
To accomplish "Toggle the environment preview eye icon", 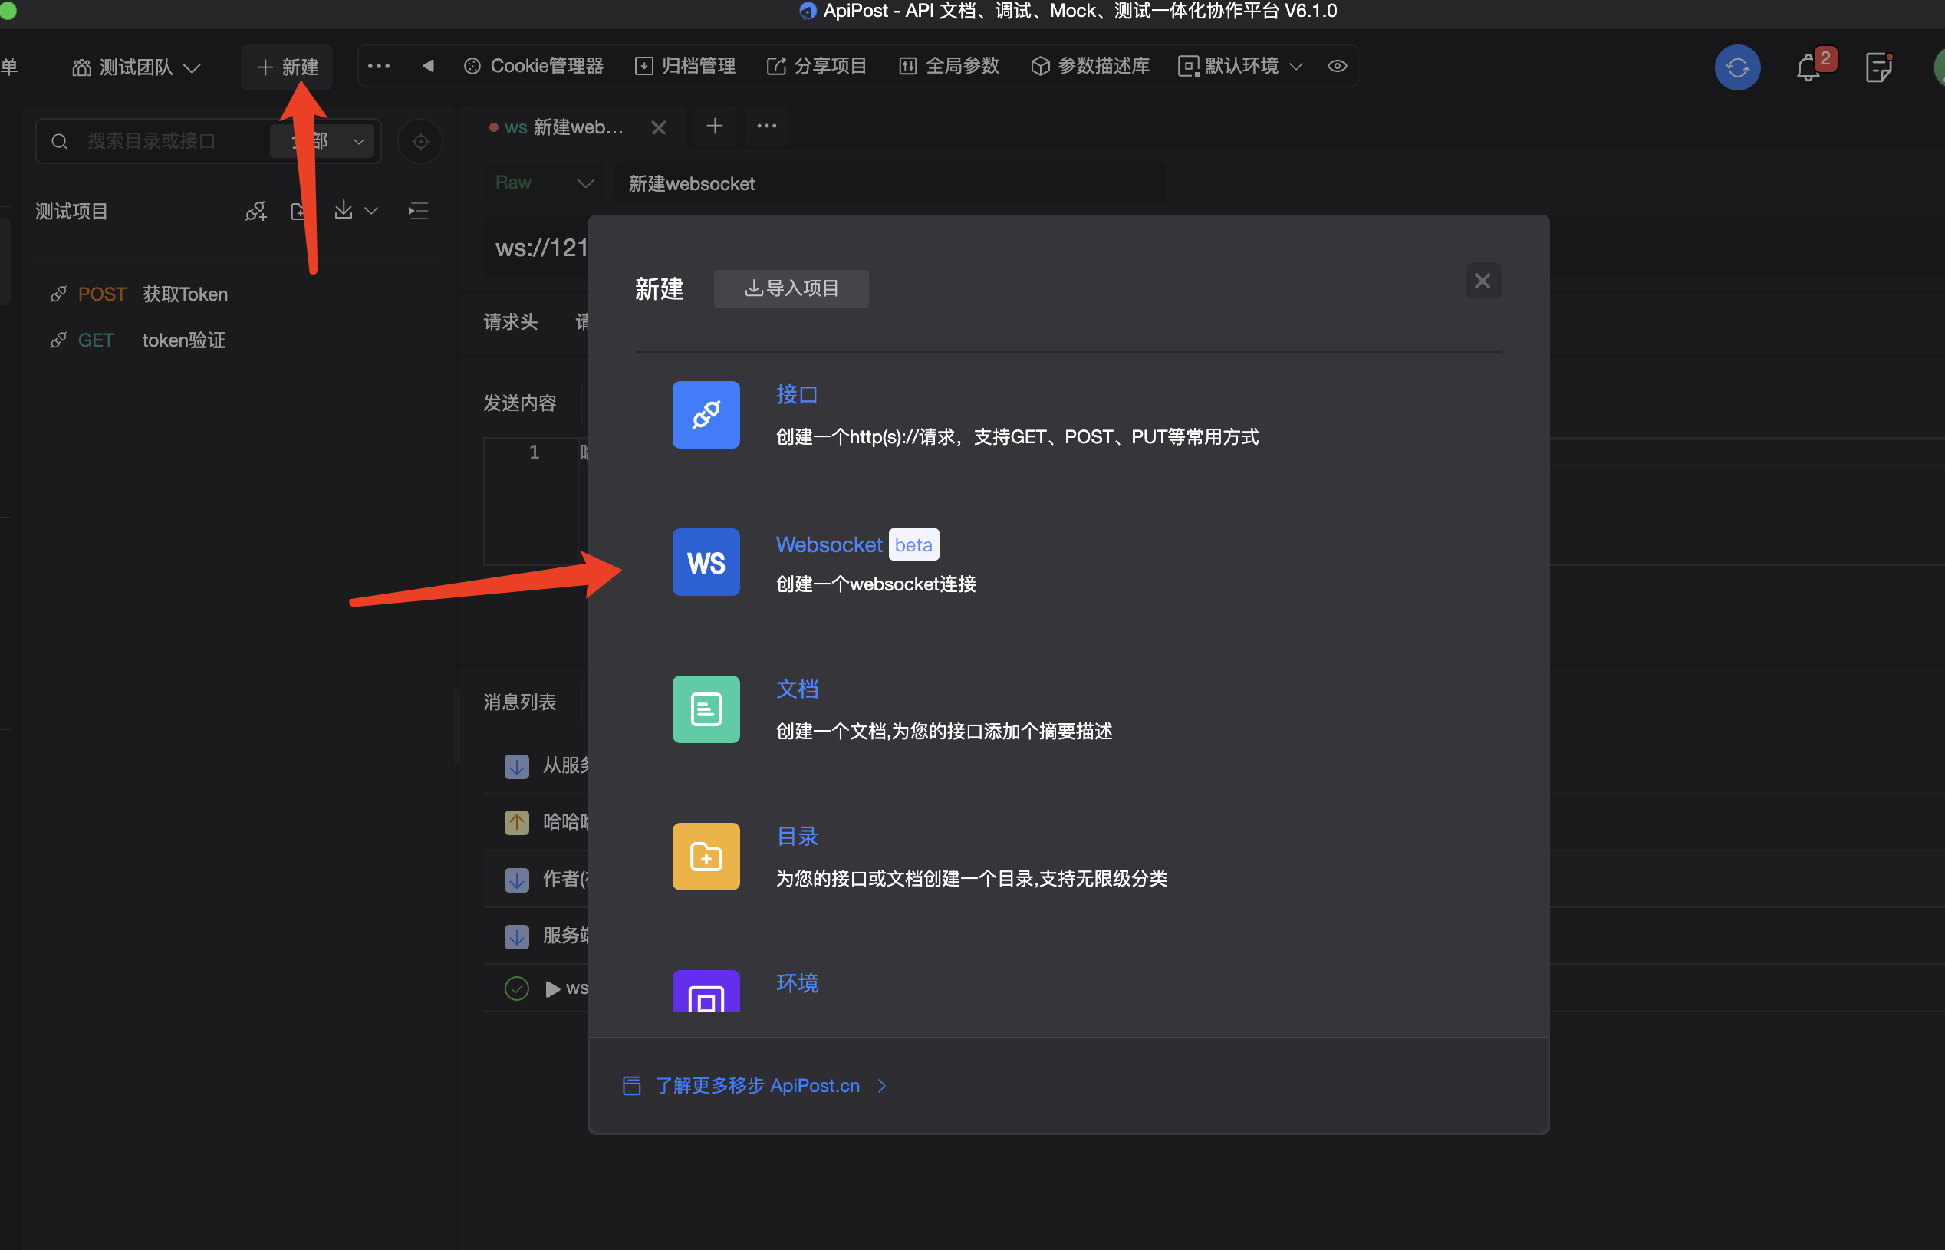I will (x=1337, y=67).
